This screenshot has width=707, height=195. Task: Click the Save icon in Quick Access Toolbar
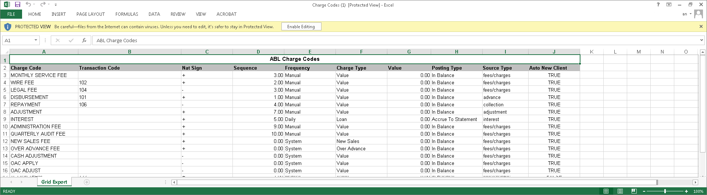point(17,5)
